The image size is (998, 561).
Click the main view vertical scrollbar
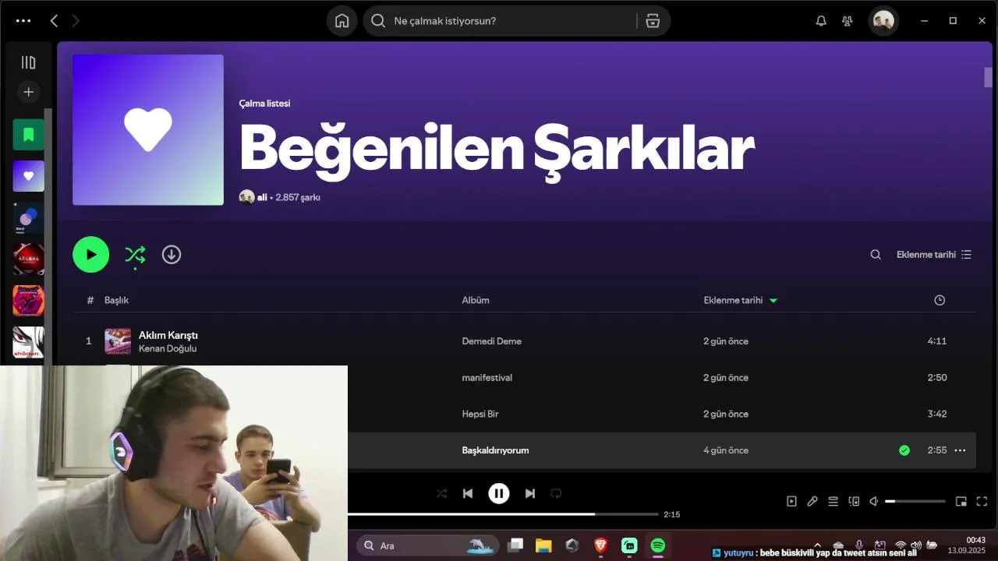pyautogui.click(x=988, y=78)
